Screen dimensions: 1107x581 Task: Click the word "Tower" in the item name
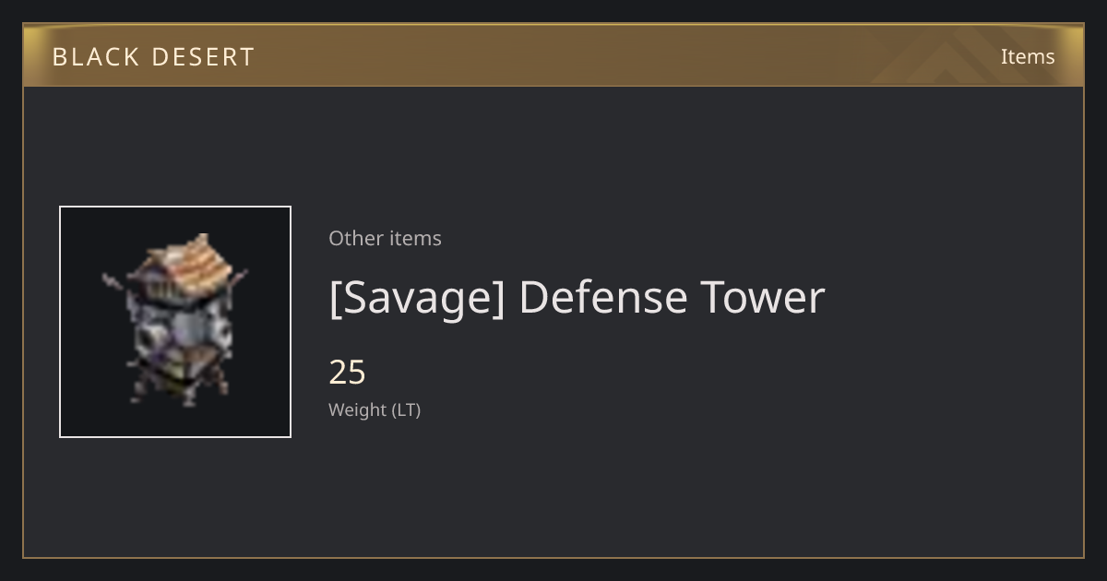764,298
